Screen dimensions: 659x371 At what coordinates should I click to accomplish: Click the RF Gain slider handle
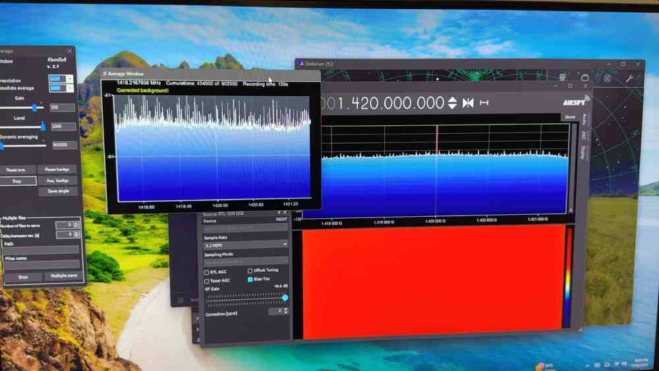285,298
